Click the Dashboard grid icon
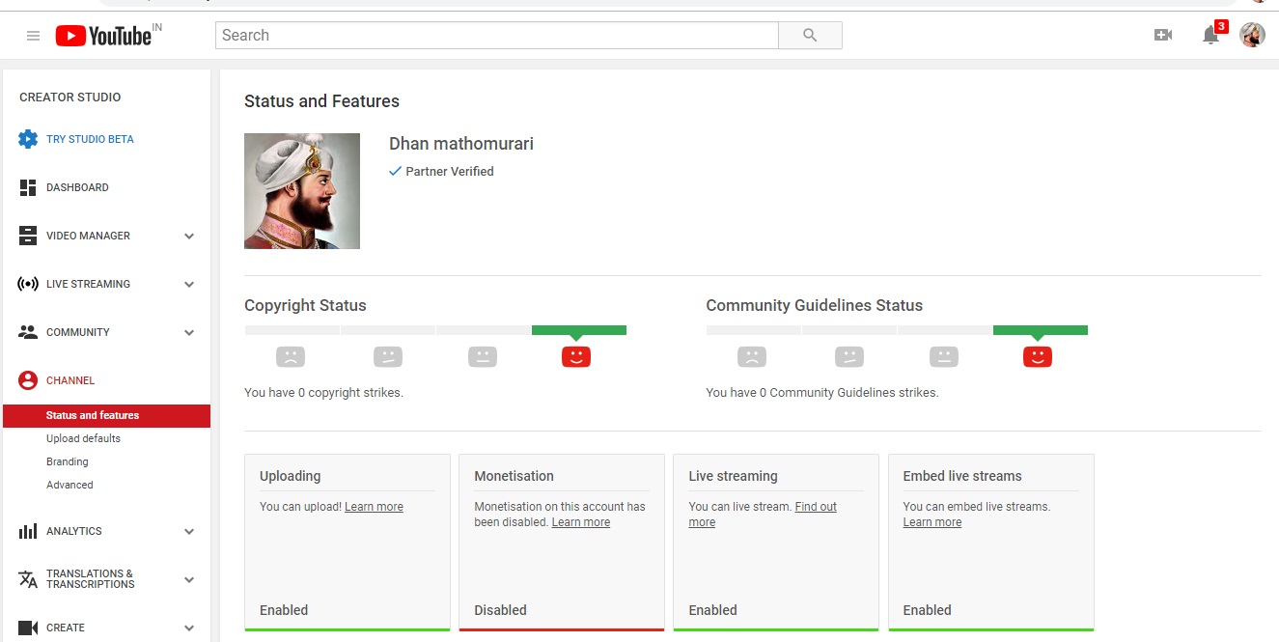This screenshot has width=1279, height=642. (28, 187)
